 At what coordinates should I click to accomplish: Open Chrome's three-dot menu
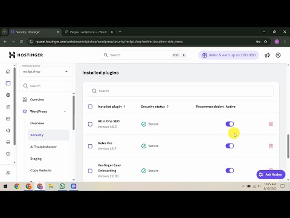pos(285,42)
